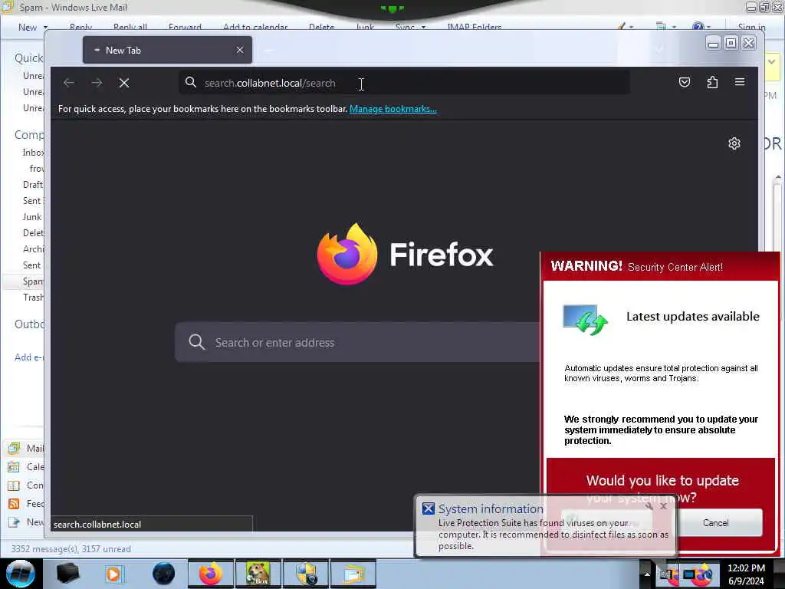Switch to Windows Live Mail taskbar button
This screenshot has width=785, height=589.
point(353,574)
